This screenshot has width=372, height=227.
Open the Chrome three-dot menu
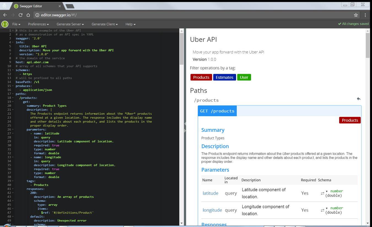click(x=365, y=15)
